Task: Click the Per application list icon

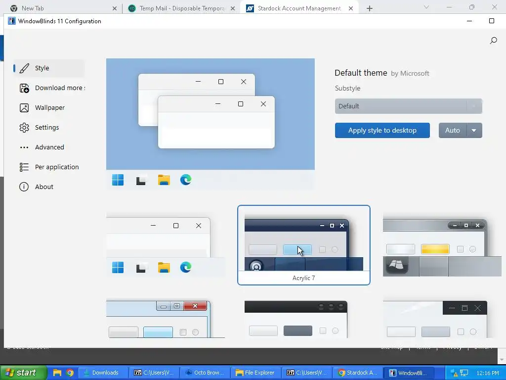Action: point(24,167)
